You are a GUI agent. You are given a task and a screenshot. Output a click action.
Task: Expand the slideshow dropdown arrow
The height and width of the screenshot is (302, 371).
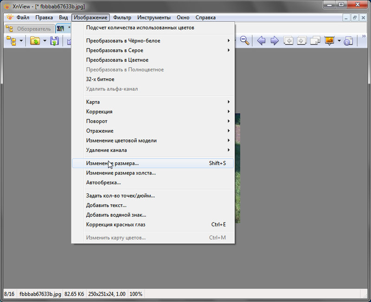click(339, 41)
